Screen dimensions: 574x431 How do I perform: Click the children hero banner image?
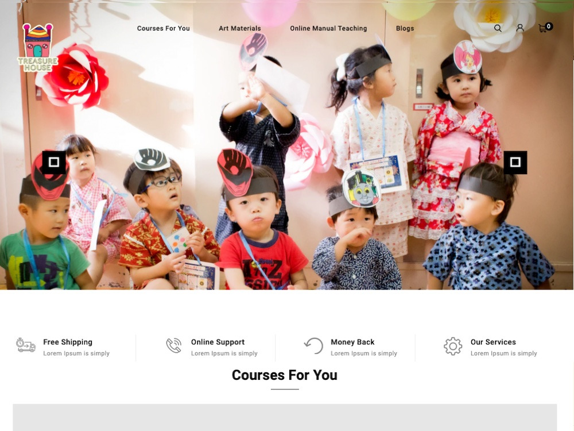pyautogui.click(x=287, y=145)
